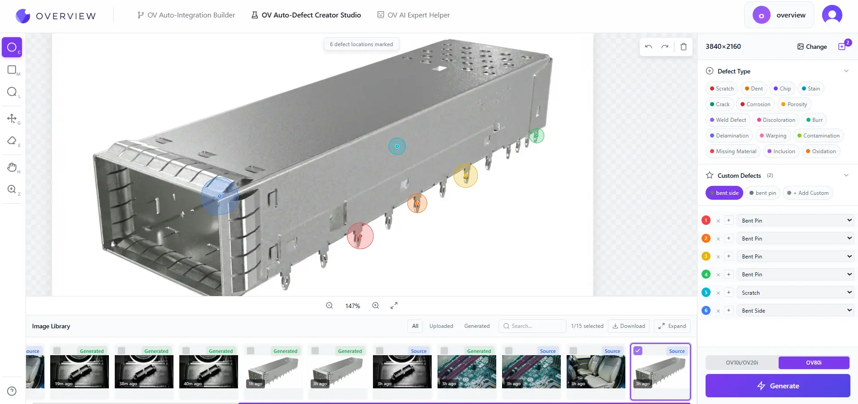The image size is (858, 404).
Task: Show only Uploaded images in the library
Action: (441, 326)
